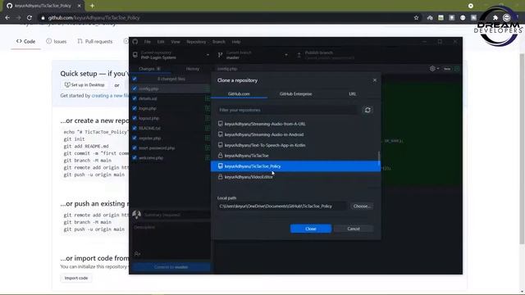
Task: View site info via the lock icon
Action: [x=43, y=18]
